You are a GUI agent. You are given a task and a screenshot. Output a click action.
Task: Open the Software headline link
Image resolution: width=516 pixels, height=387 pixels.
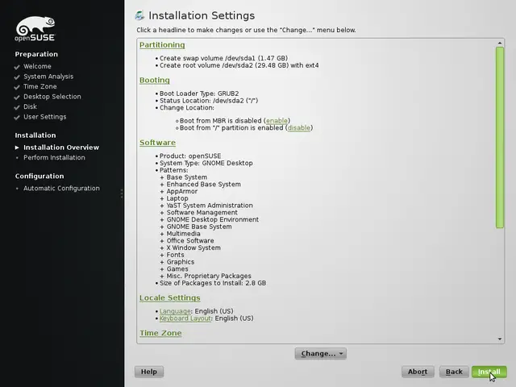click(x=157, y=143)
